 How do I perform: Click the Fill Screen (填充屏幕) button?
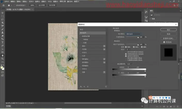click(x=52, y=5)
